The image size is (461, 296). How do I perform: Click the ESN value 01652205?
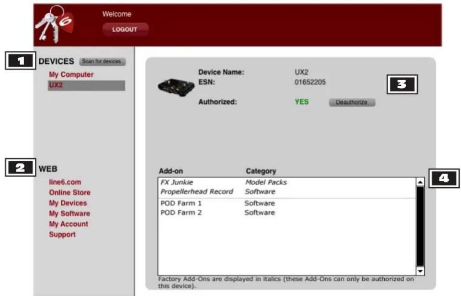coord(310,82)
